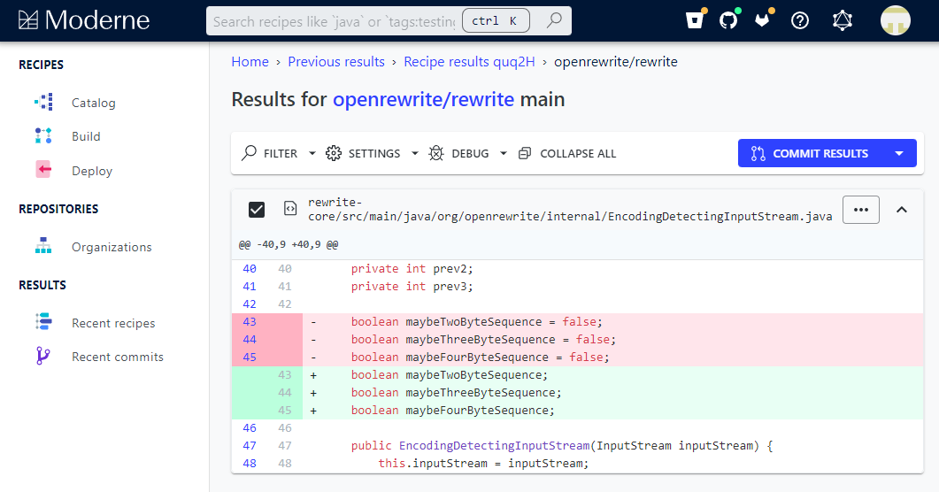Image resolution: width=939 pixels, height=492 pixels.
Task: Click the RECIPES section heading
Action: [41, 65]
